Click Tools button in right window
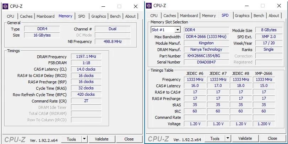 [x=215, y=138]
